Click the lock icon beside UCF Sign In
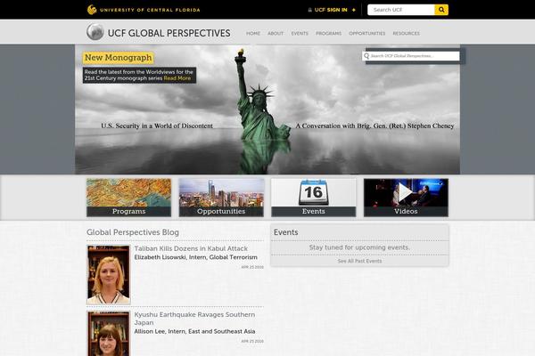Image resolution: width=535 pixels, height=356 pixels. tap(309, 10)
